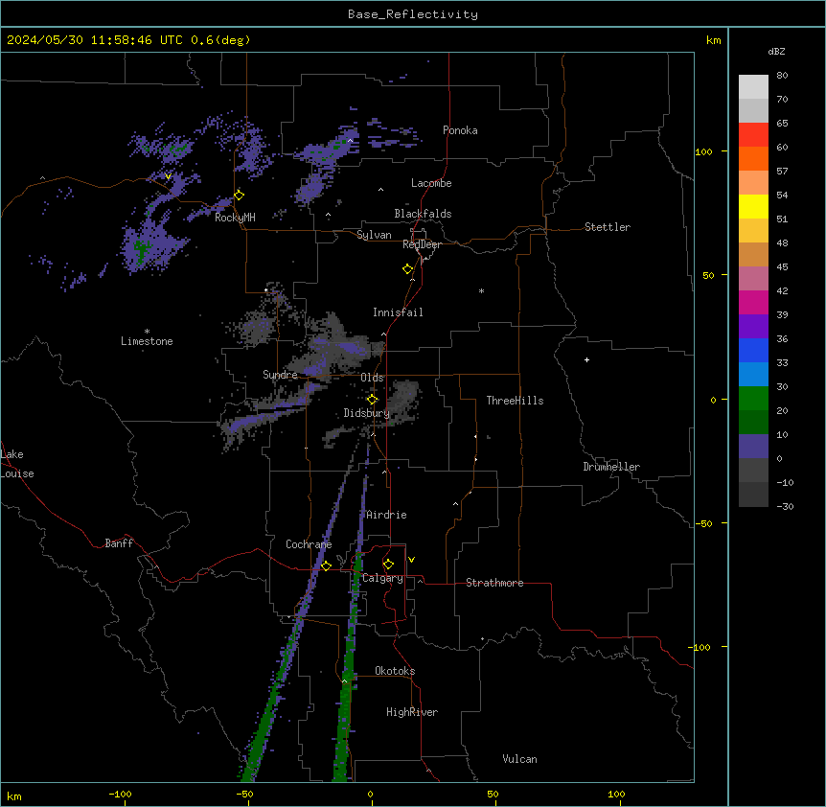Click the yellow diamond marker south of RedDeer
This screenshot has width=826, height=807.
coord(408,269)
